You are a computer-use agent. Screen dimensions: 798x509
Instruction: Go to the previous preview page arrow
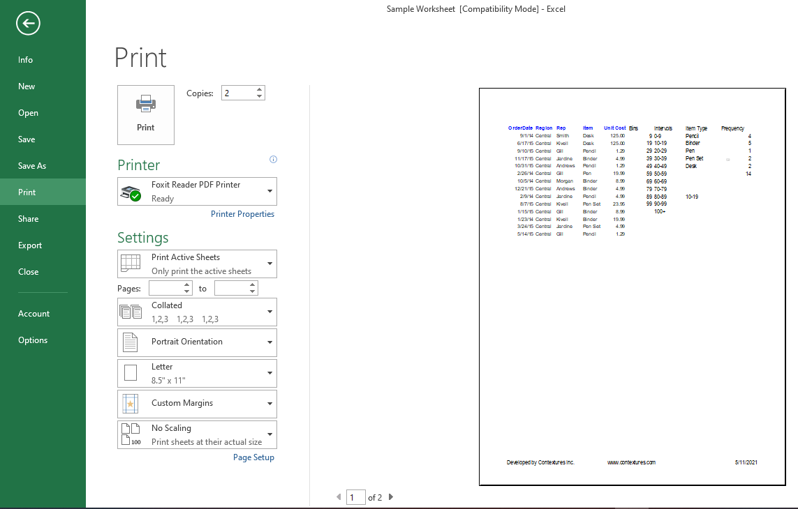coord(339,497)
